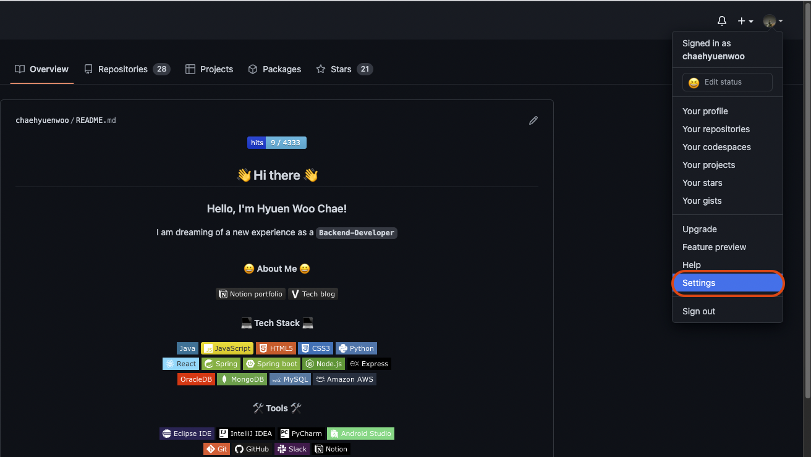Select Settings from the account menu

click(698, 283)
